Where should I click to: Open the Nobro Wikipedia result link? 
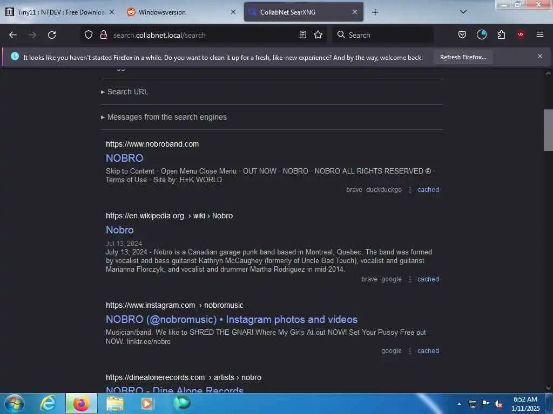119,230
